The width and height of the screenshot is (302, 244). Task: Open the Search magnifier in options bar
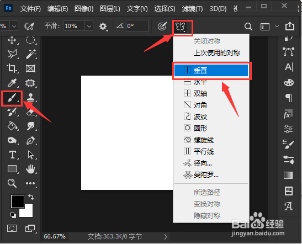[248, 26]
